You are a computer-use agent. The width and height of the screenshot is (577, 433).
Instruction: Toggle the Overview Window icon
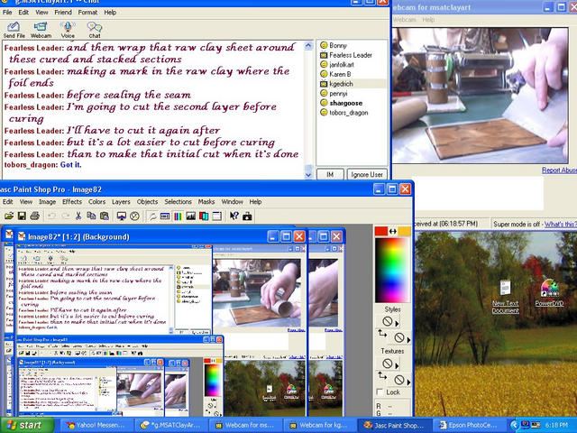(x=216, y=216)
